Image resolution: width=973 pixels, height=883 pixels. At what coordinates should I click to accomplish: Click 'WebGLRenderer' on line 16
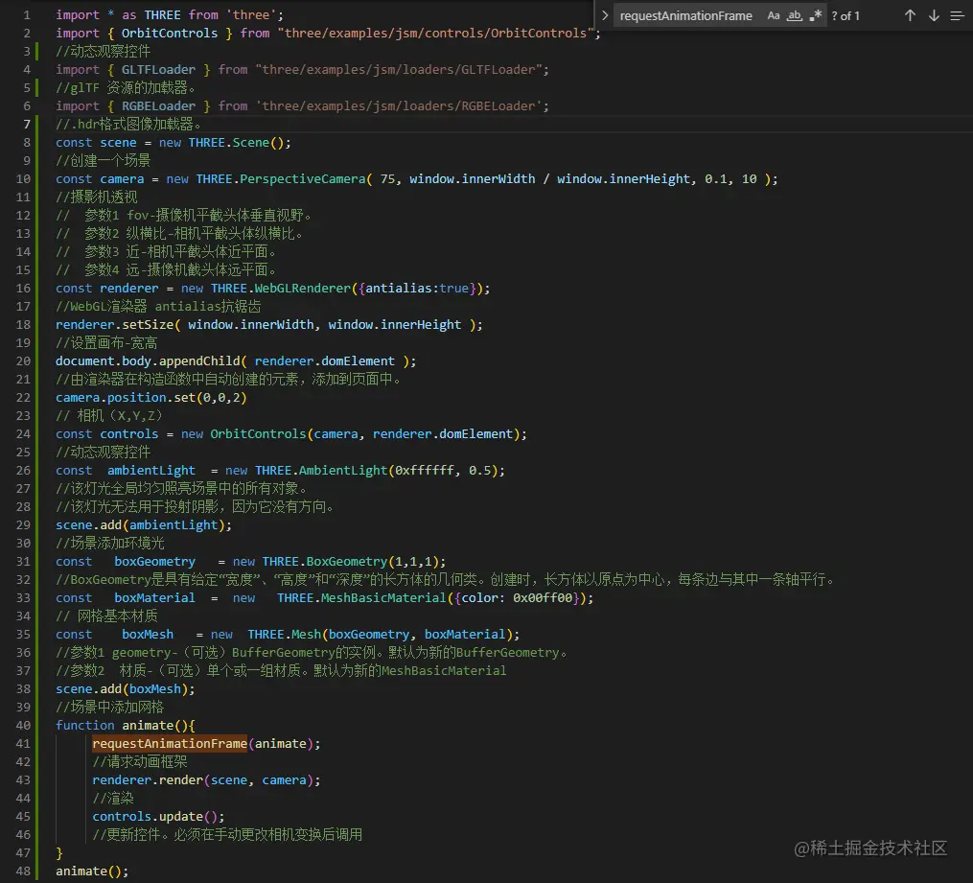302,288
